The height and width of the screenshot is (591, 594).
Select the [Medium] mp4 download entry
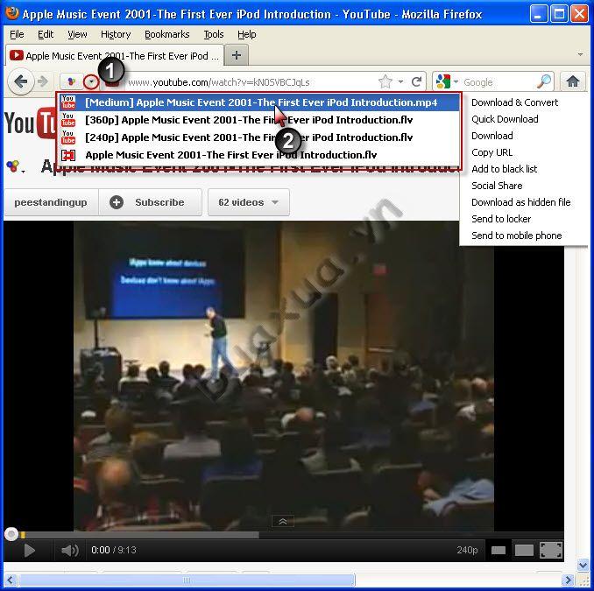click(x=259, y=102)
